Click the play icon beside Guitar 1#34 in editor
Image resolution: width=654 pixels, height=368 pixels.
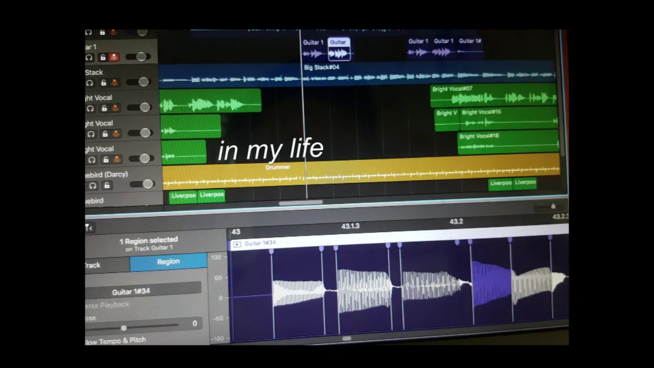coord(237,244)
